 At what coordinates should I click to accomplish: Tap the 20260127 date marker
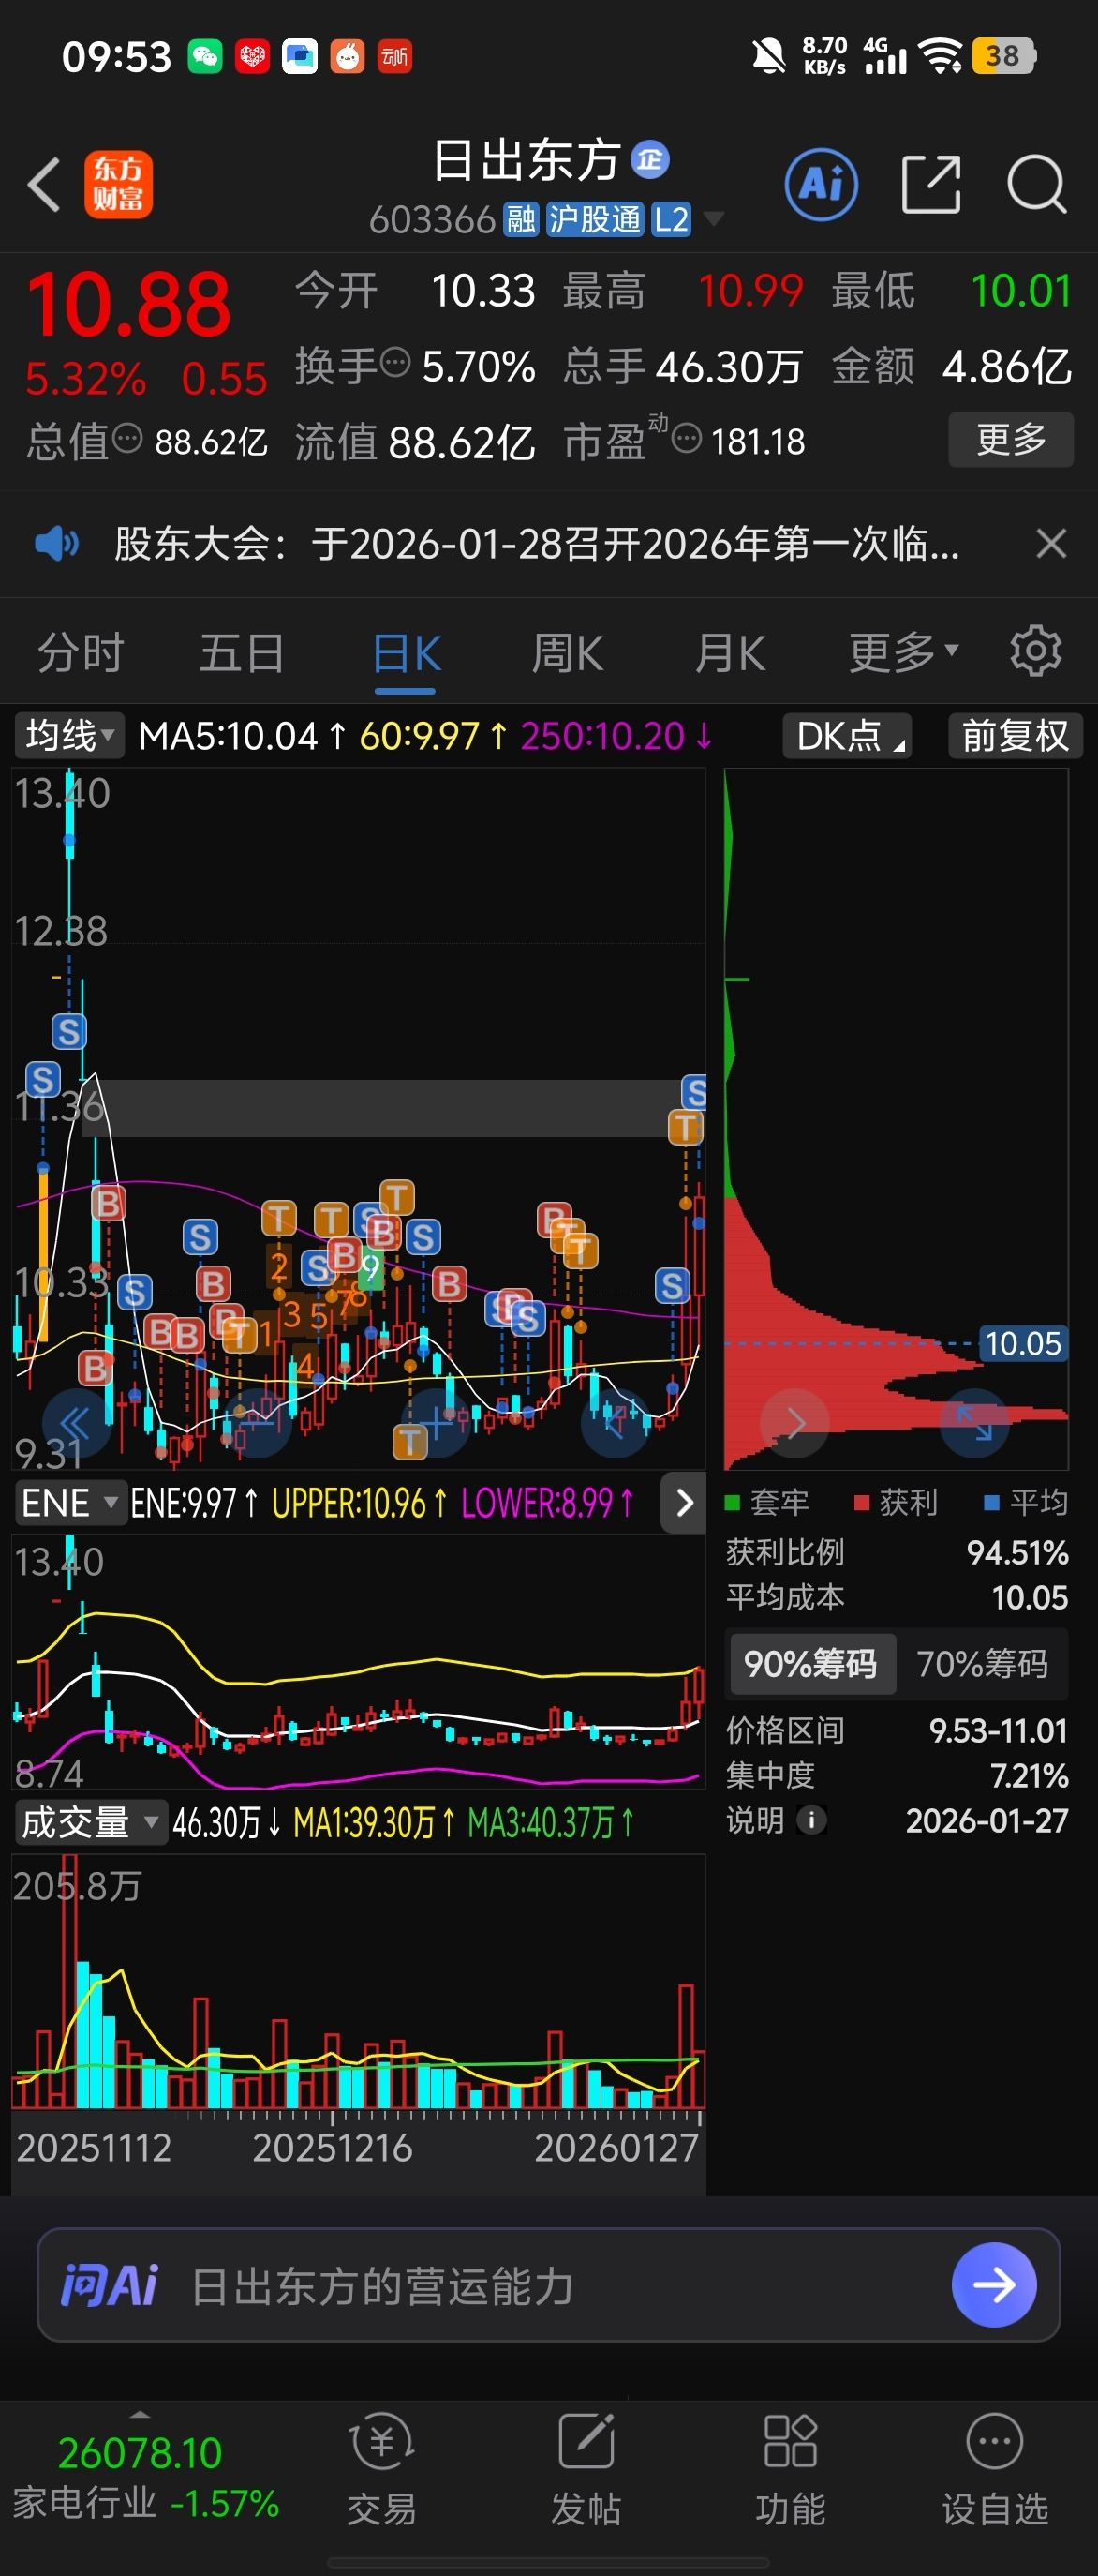(x=616, y=2147)
